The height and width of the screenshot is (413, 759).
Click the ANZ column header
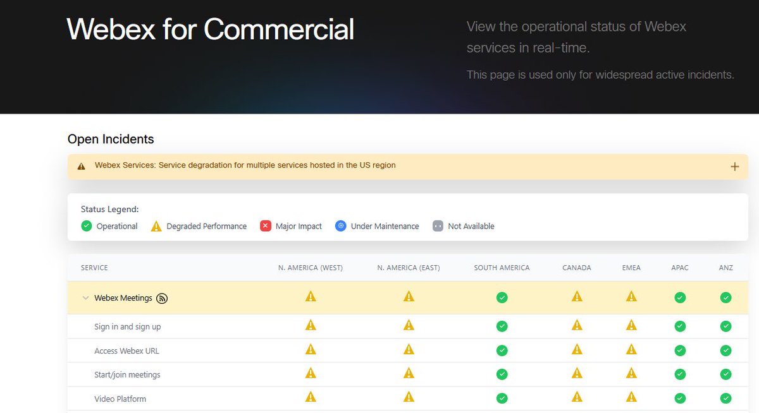726,268
